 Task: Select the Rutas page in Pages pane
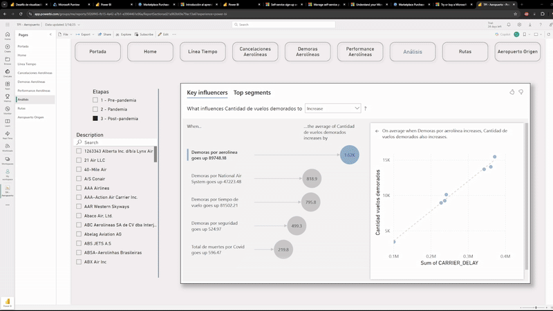coord(22,109)
